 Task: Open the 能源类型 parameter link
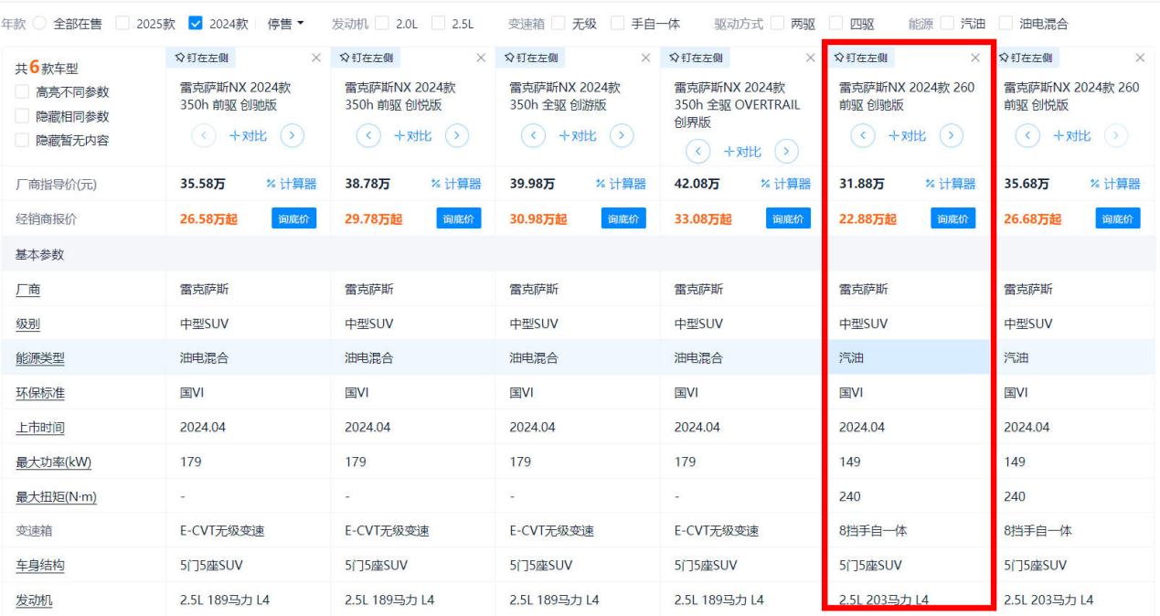(41, 358)
